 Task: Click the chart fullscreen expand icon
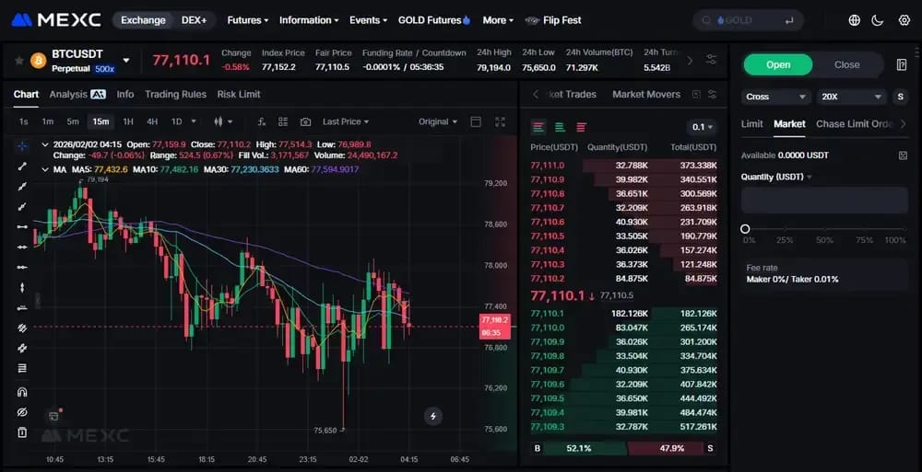500,122
